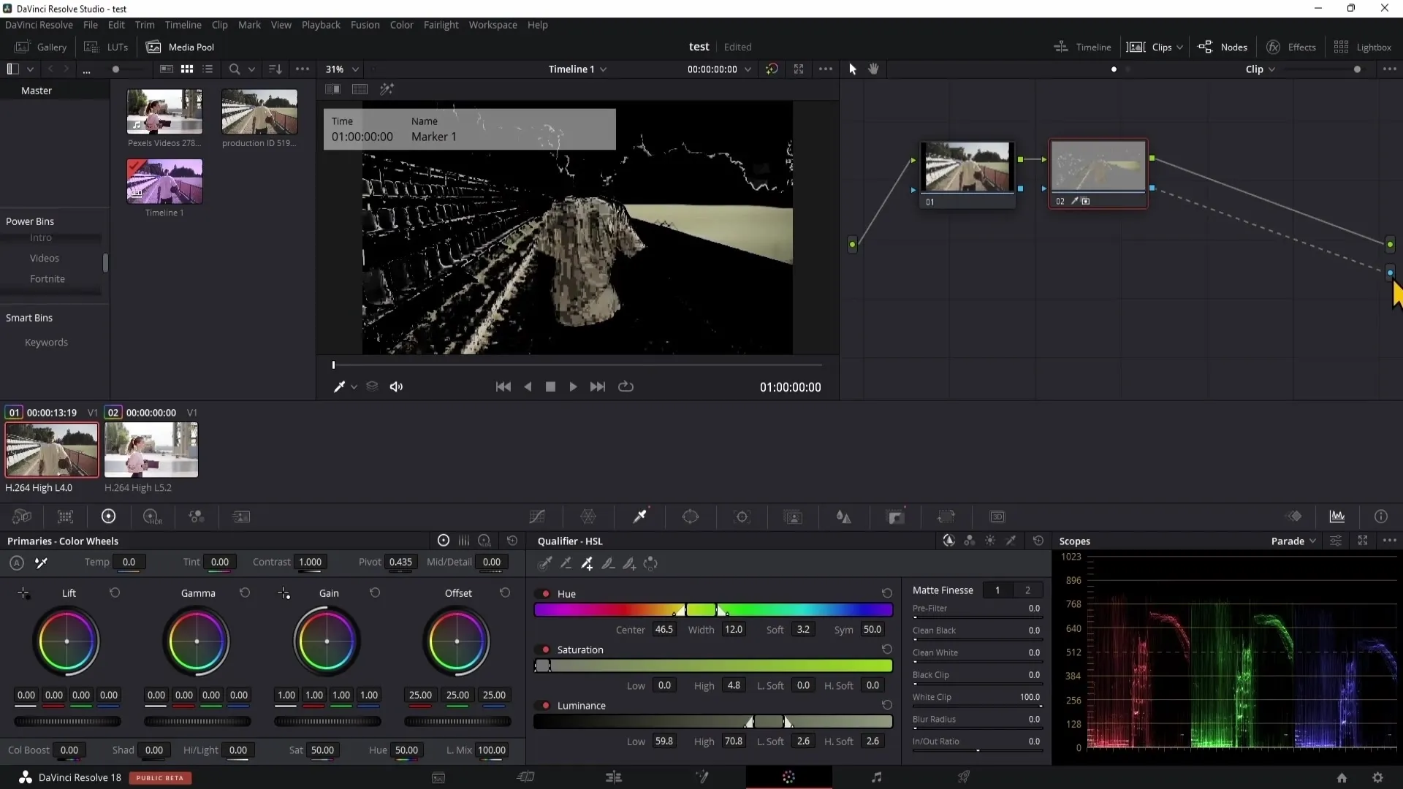The width and height of the screenshot is (1403, 789).
Task: Select the Master bin
Action: click(37, 91)
